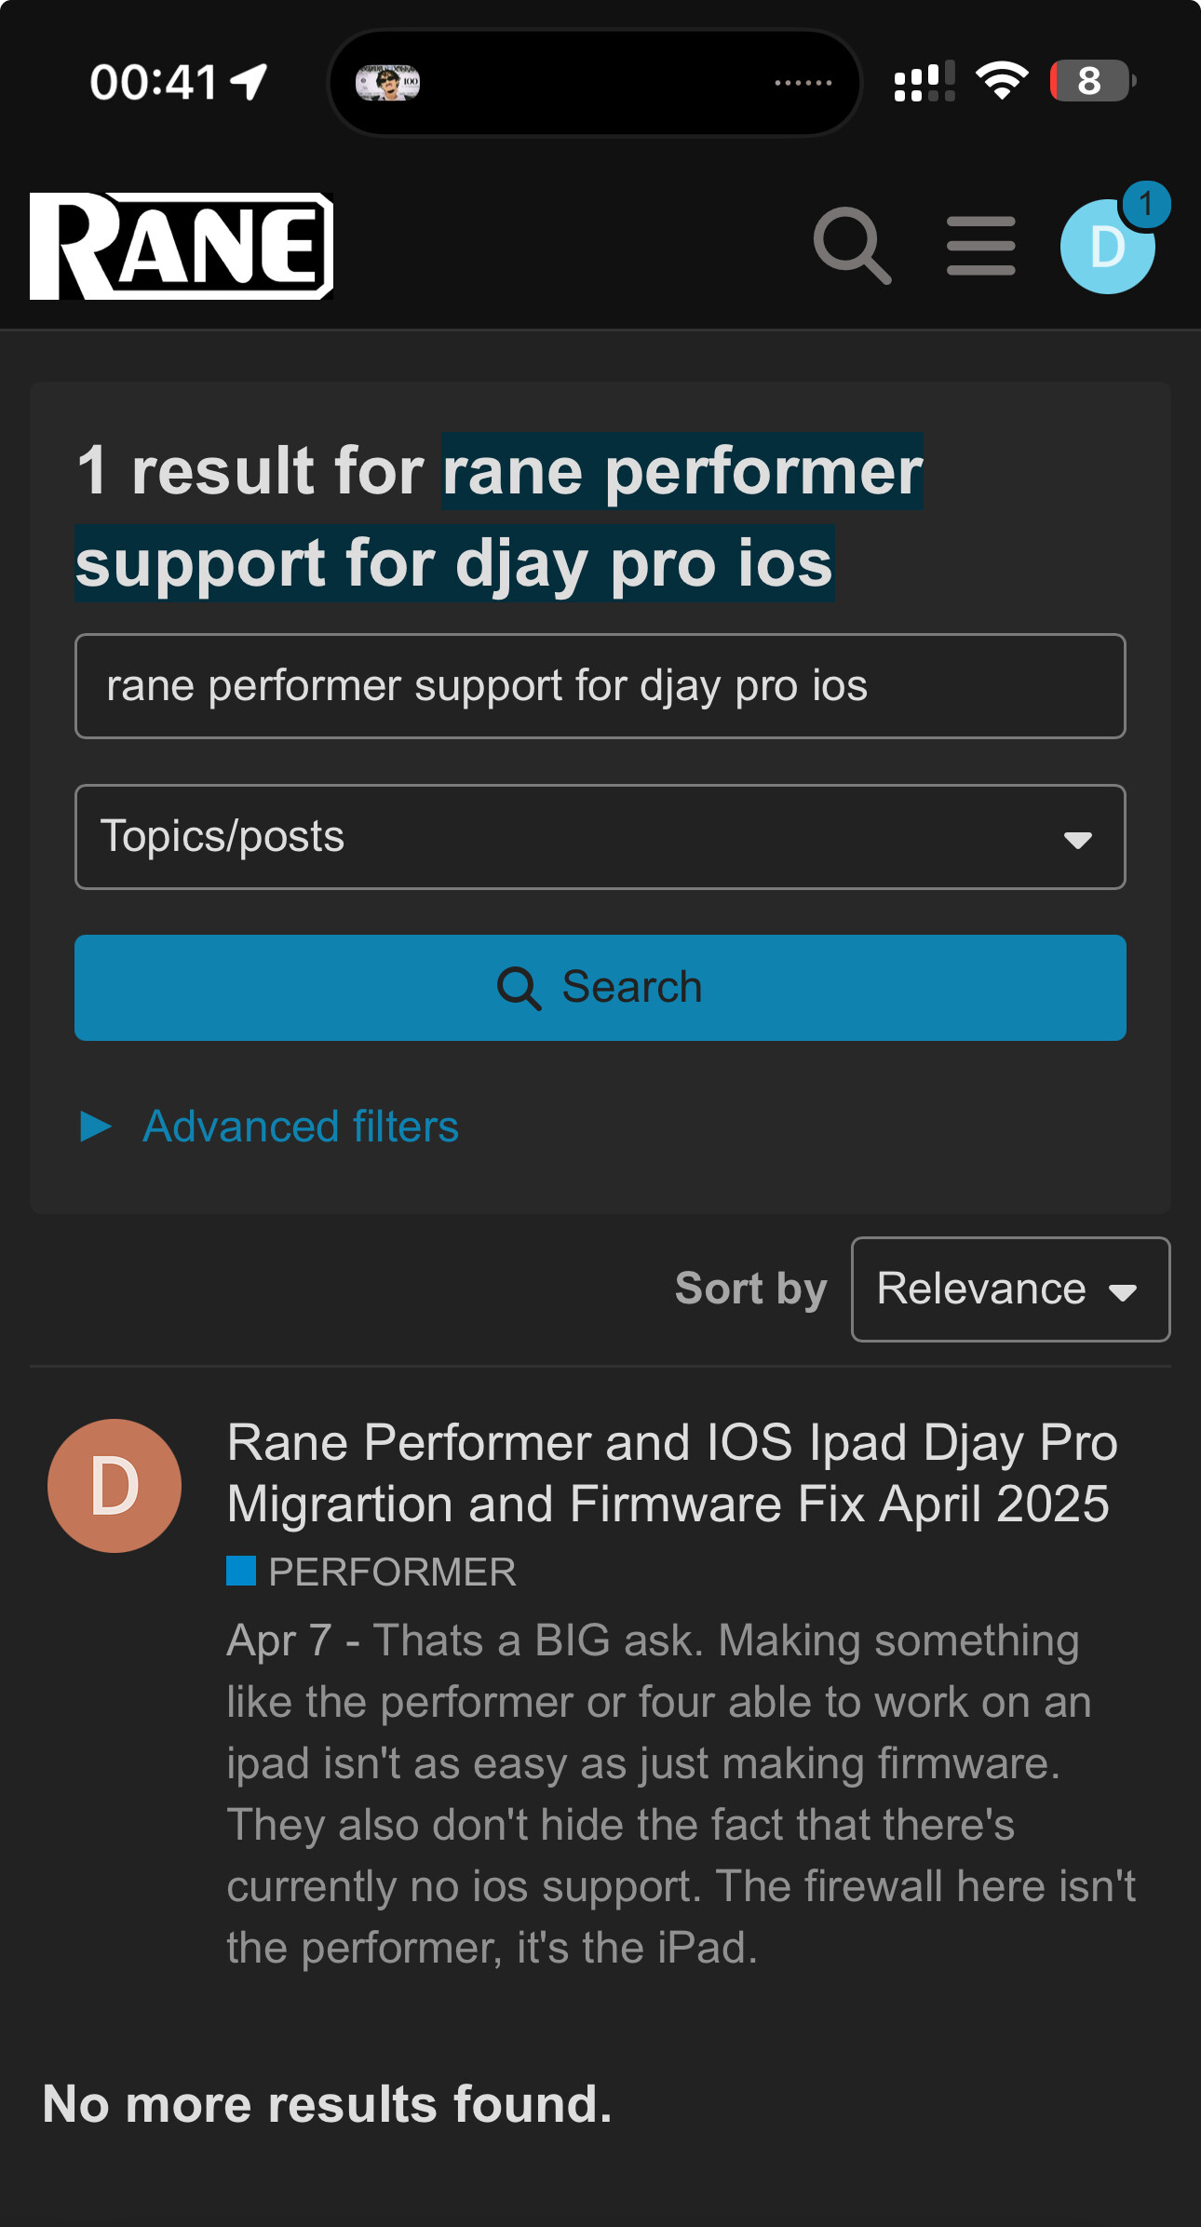Expand the Advanced filters section

point(300,1127)
